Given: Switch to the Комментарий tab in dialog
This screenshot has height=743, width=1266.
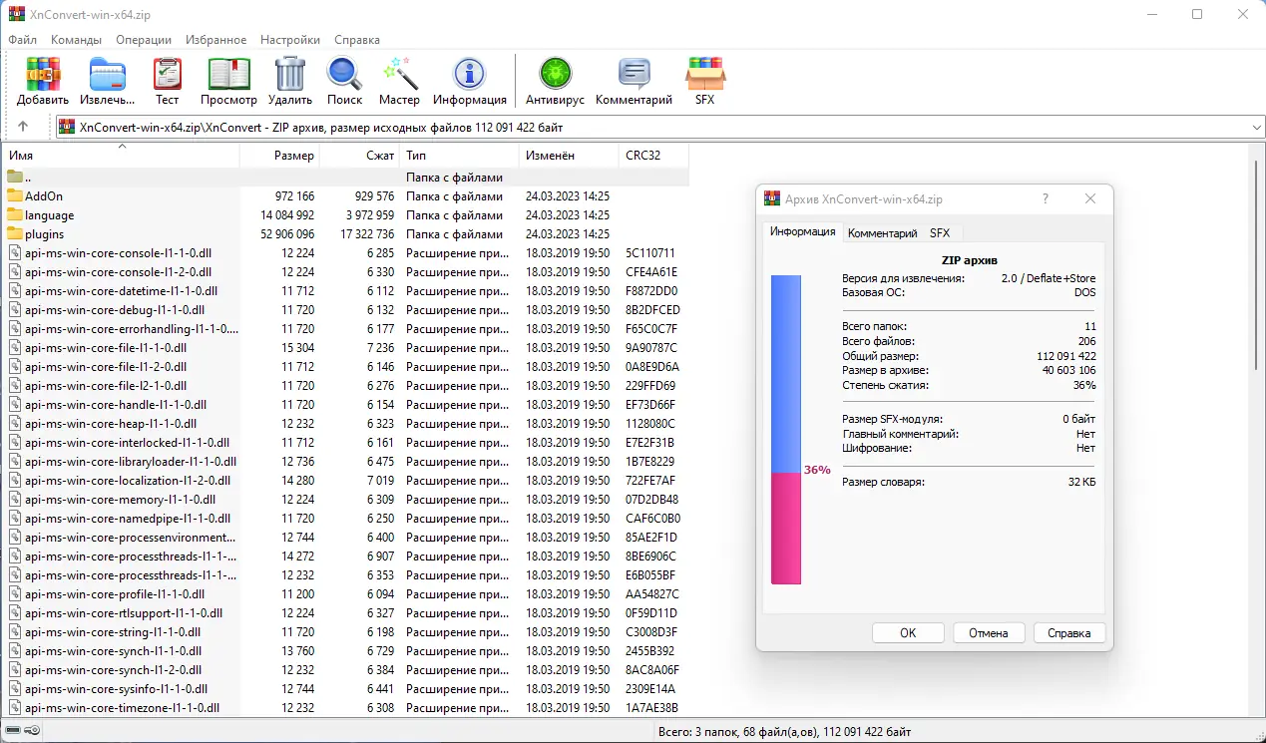Looking at the screenshot, I should (882, 233).
